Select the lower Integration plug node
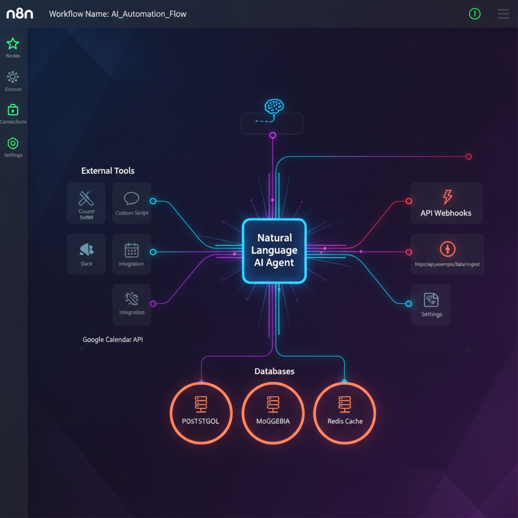Viewport: 518px width, 518px height. [132, 305]
